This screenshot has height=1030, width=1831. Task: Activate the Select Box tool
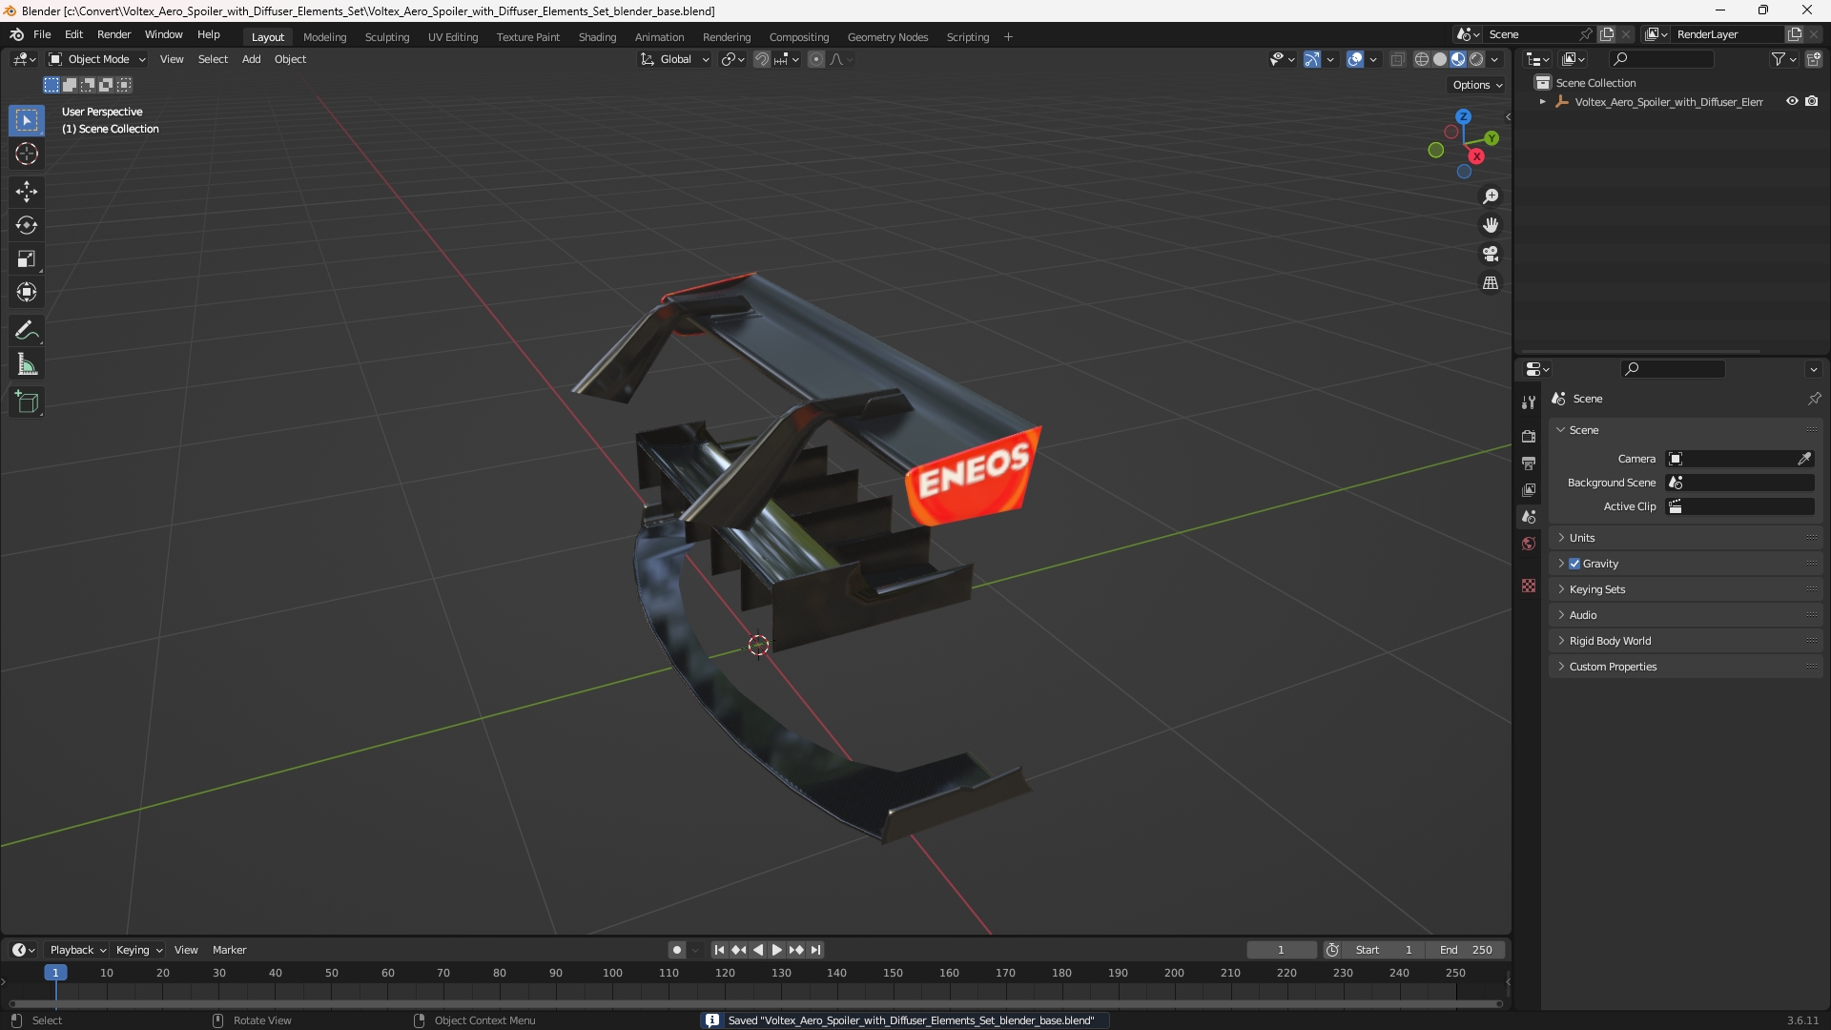point(27,120)
